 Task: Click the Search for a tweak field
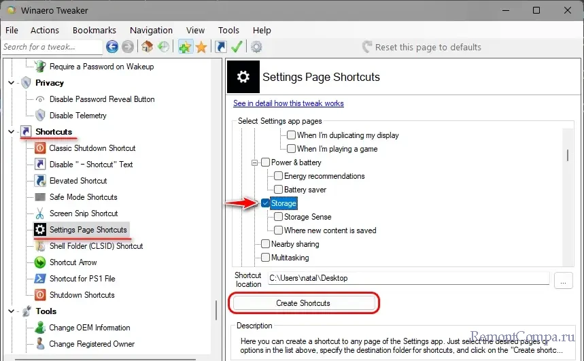point(51,47)
